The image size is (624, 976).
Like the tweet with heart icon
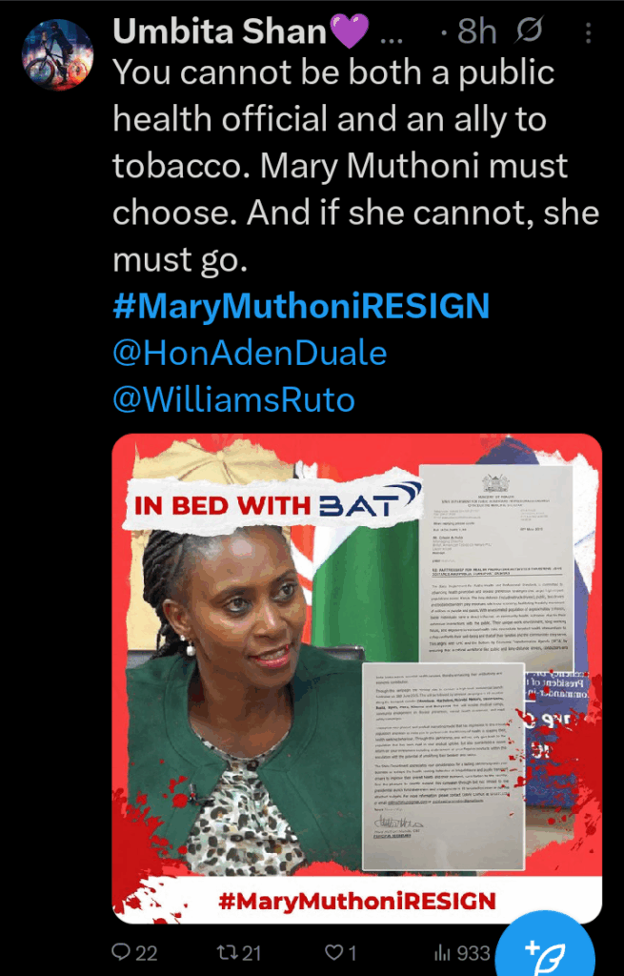pos(334,952)
